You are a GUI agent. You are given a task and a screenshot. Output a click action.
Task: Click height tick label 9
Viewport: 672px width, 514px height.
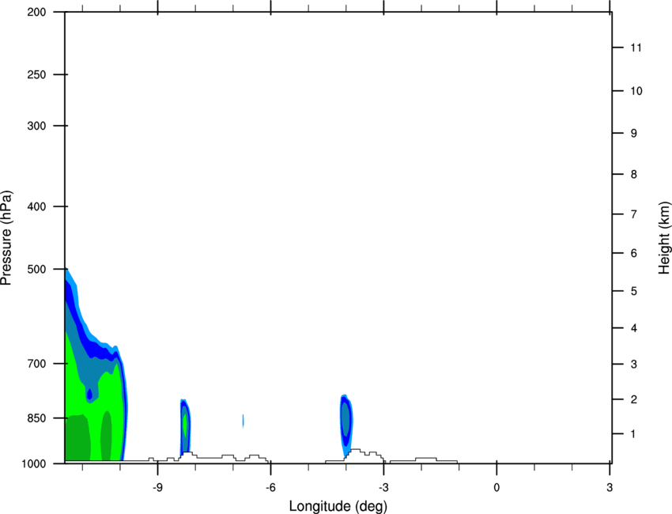coord(634,134)
